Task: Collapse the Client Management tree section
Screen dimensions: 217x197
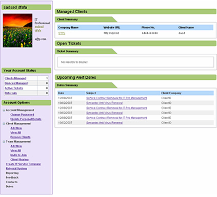Action: [x=4, y=124]
